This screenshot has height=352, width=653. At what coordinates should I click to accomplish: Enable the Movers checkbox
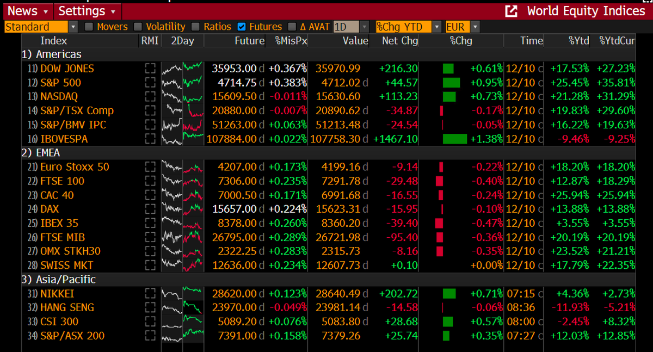(x=89, y=27)
